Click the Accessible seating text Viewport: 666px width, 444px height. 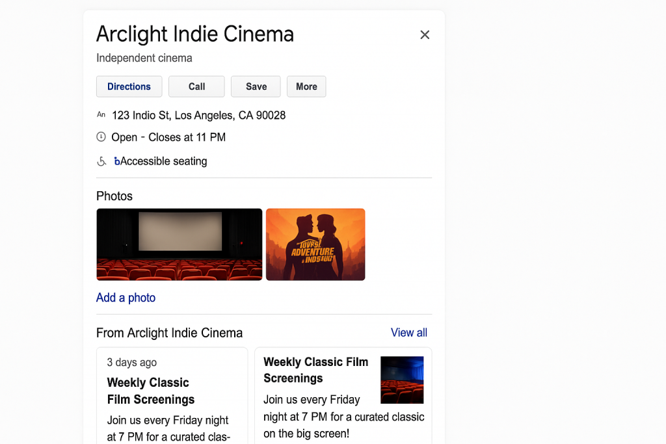click(x=163, y=161)
